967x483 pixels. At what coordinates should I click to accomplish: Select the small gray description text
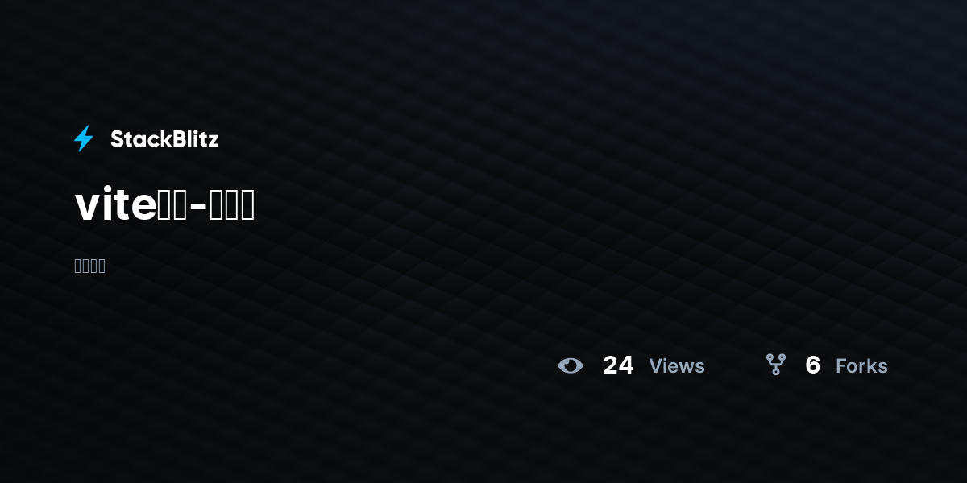point(89,266)
